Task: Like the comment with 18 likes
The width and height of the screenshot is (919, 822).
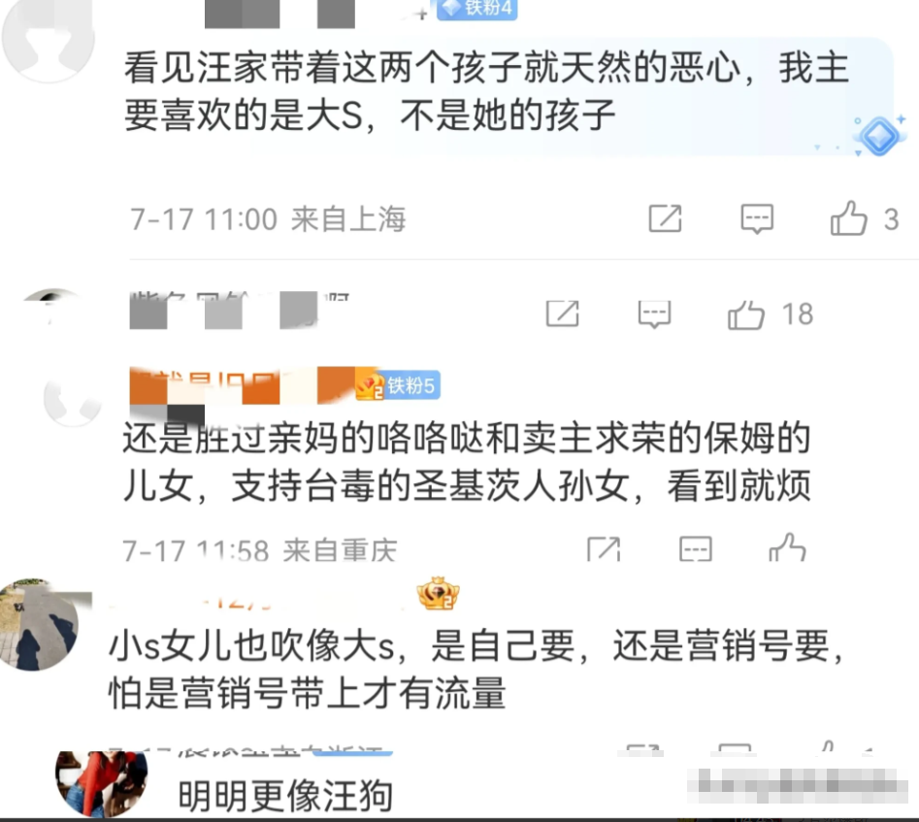Action: point(746,314)
